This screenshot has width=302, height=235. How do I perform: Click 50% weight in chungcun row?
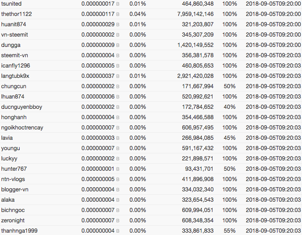pyautogui.click(x=230, y=86)
